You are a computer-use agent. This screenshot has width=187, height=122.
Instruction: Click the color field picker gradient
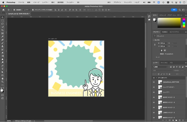[169, 23]
